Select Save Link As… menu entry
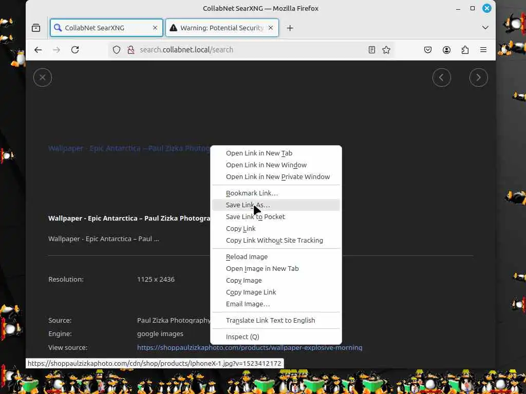Viewport: 526px width, 394px height. [x=276, y=205]
